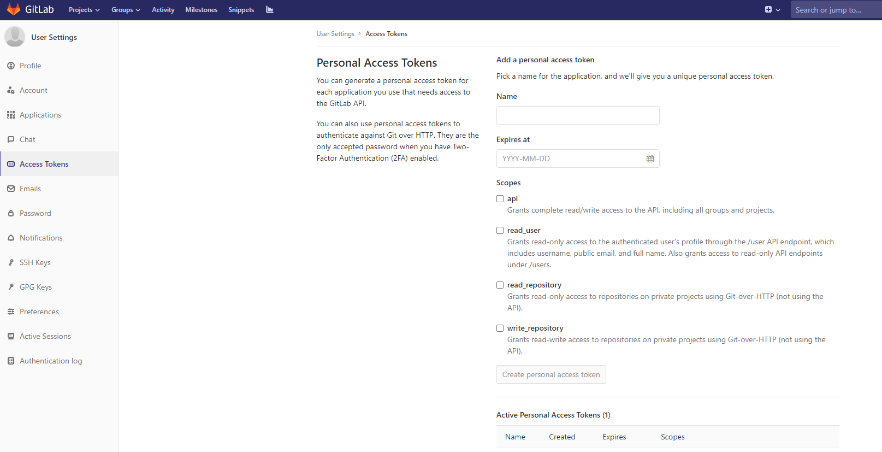Screen dimensions: 882x452
Task: Open Snippets from the navigation bar
Action: (241, 10)
